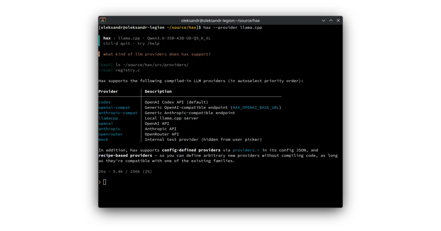441x231 pixels.
Task: Click the 'registry.c' file name
Action: (128, 70)
